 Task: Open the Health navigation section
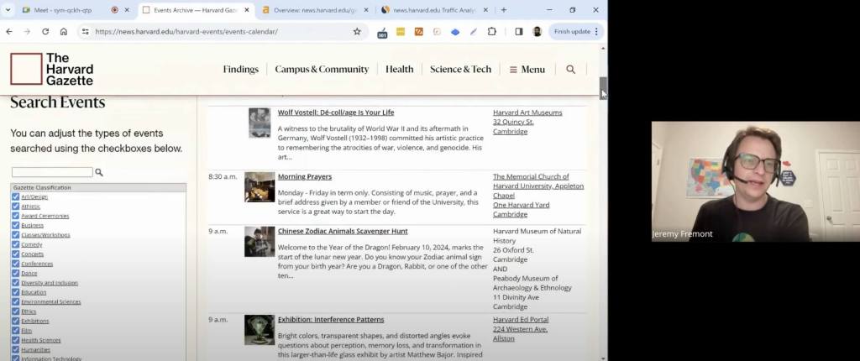(399, 69)
